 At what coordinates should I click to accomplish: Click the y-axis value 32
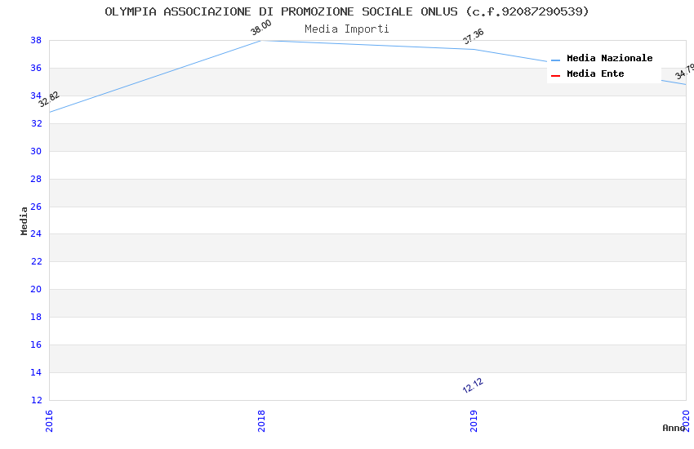pos(36,123)
